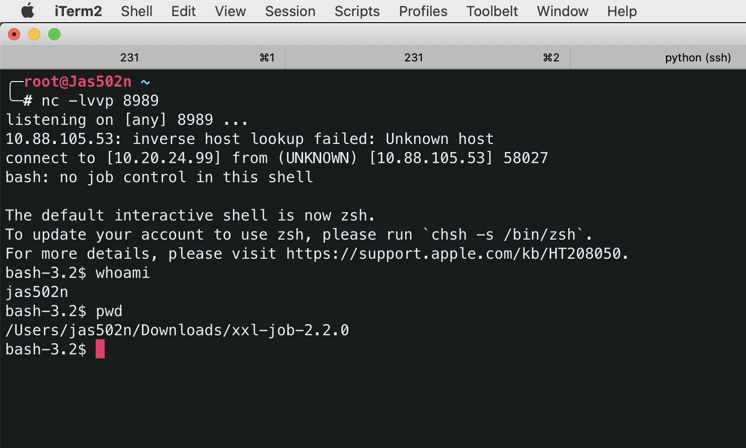Open the Shell menu
Image resolution: width=746 pixels, height=448 pixels.
[x=136, y=11]
